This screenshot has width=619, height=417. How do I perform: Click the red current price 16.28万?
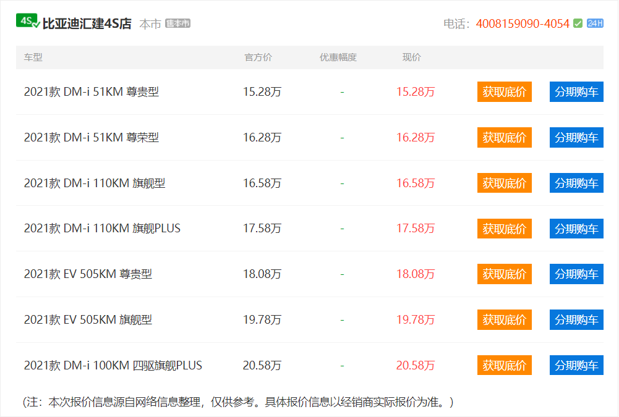pyautogui.click(x=416, y=138)
